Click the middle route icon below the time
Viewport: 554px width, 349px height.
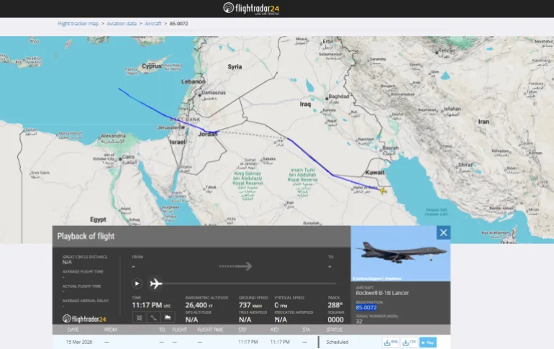(x=153, y=317)
